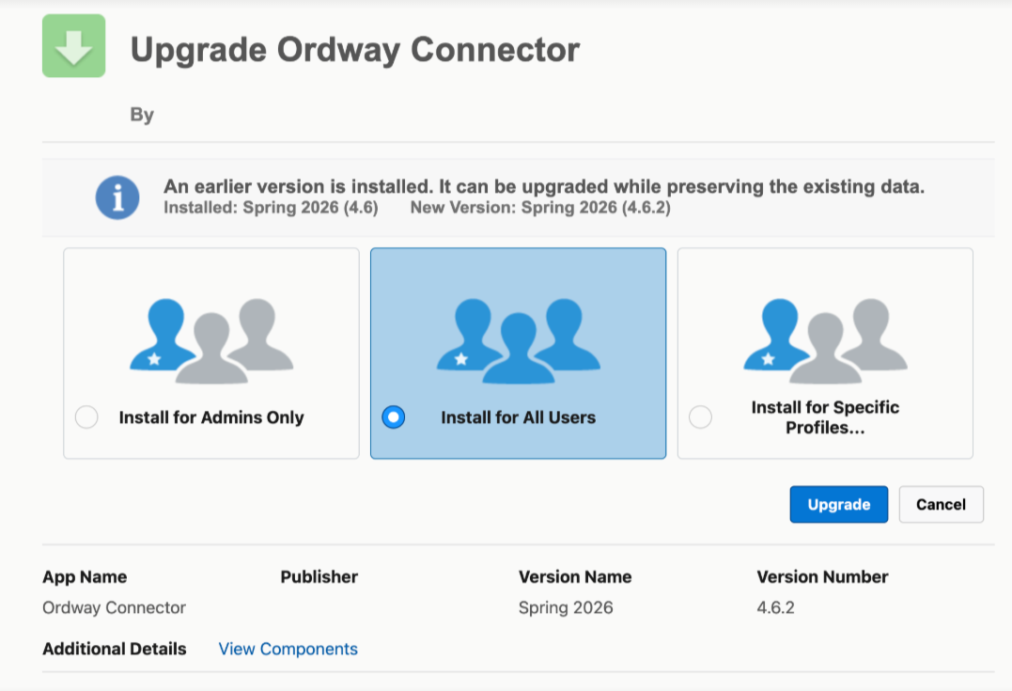
Task: Click the Ordway Connector app name value
Action: [115, 607]
